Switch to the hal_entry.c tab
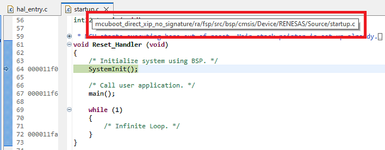 pos(27,9)
